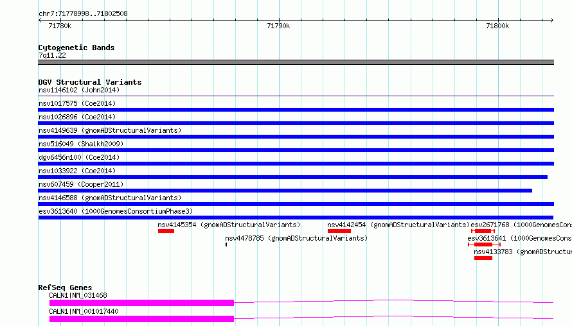Select the red nsv4145354 variant bar
Image resolution: width=572 pixels, height=326 pixels.
click(x=166, y=231)
